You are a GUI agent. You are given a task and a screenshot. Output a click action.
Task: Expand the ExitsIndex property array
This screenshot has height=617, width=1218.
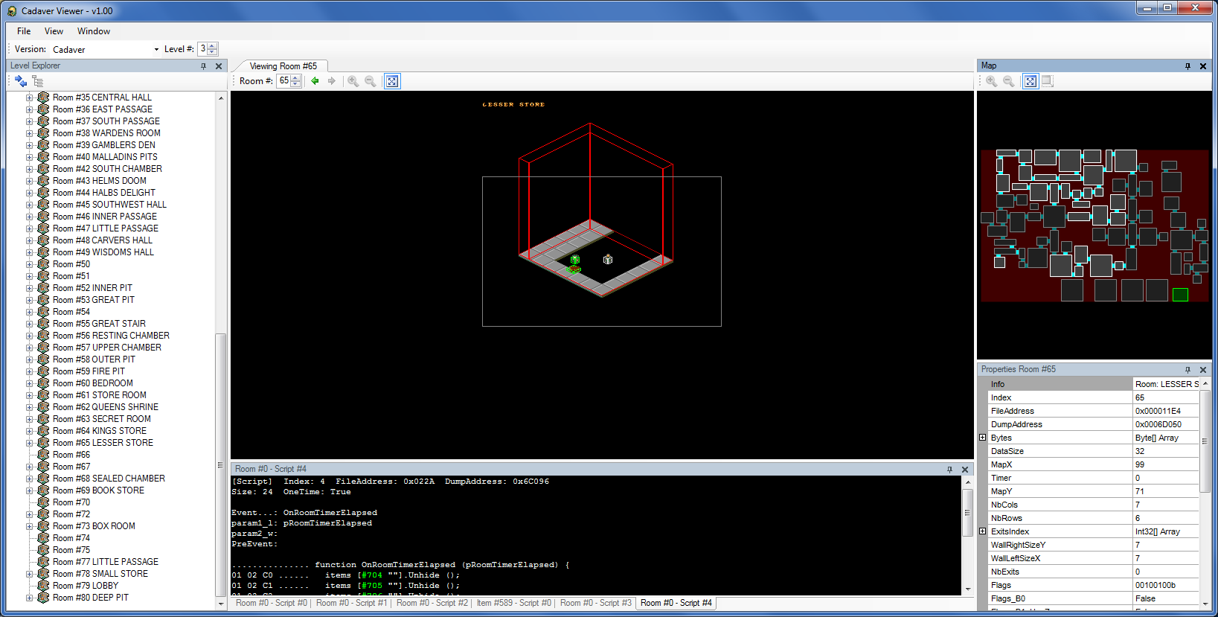pyautogui.click(x=982, y=531)
